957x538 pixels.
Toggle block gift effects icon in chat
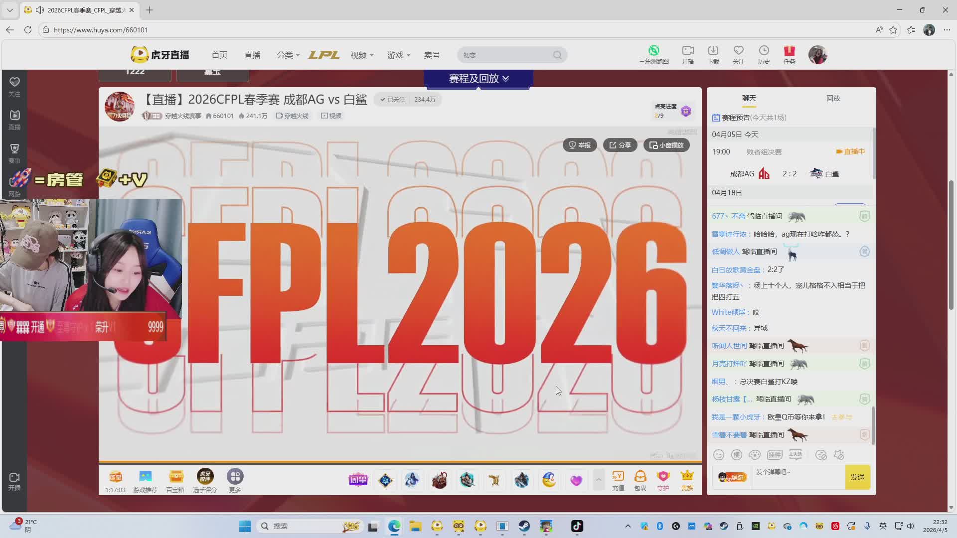(x=839, y=455)
